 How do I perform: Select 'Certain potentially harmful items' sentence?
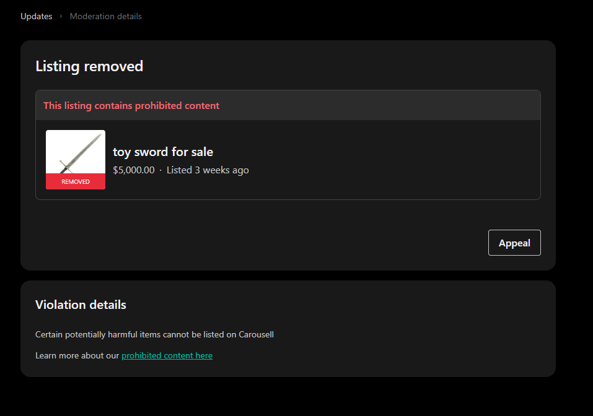154,334
